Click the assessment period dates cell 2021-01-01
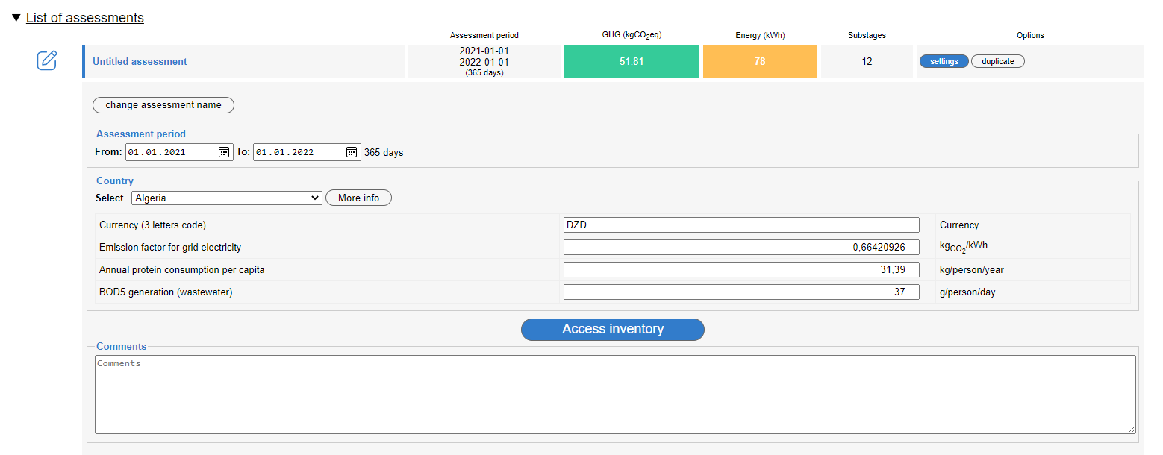The width and height of the screenshot is (1163, 455). pyautogui.click(x=484, y=61)
